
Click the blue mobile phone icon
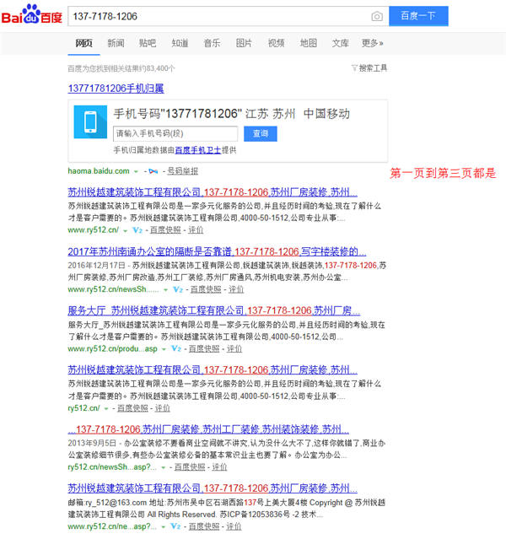(90, 121)
